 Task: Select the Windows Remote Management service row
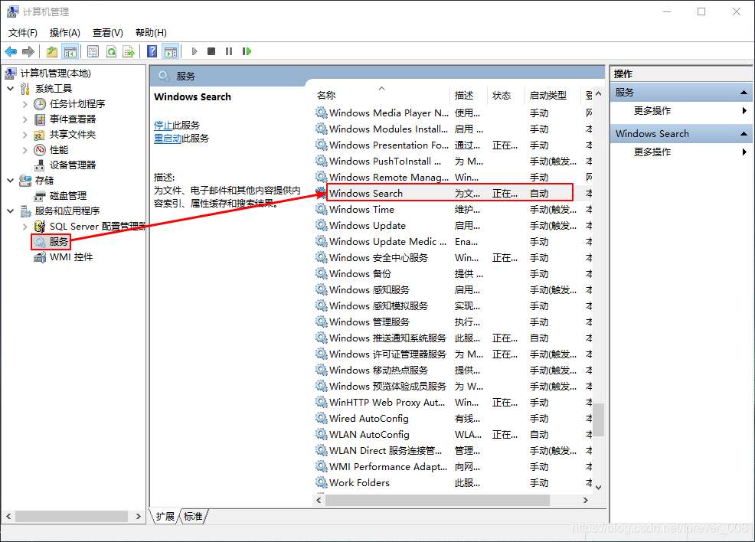click(x=453, y=177)
